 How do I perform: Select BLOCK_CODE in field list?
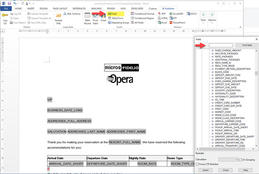[x=222, y=72]
